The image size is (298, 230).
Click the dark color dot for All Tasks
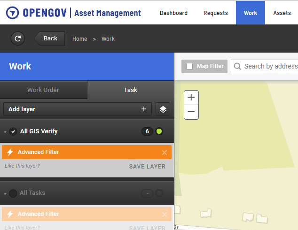[159, 193]
